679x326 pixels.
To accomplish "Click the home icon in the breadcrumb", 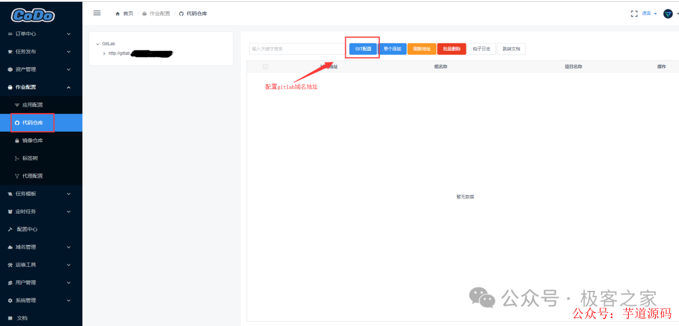I will [x=118, y=14].
